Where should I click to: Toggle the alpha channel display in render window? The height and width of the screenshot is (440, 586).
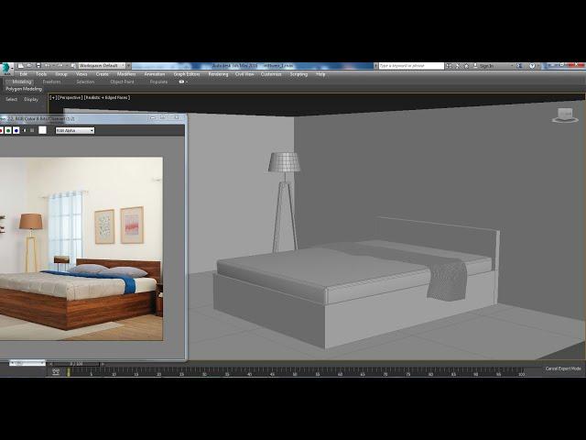(x=25, y=130)
